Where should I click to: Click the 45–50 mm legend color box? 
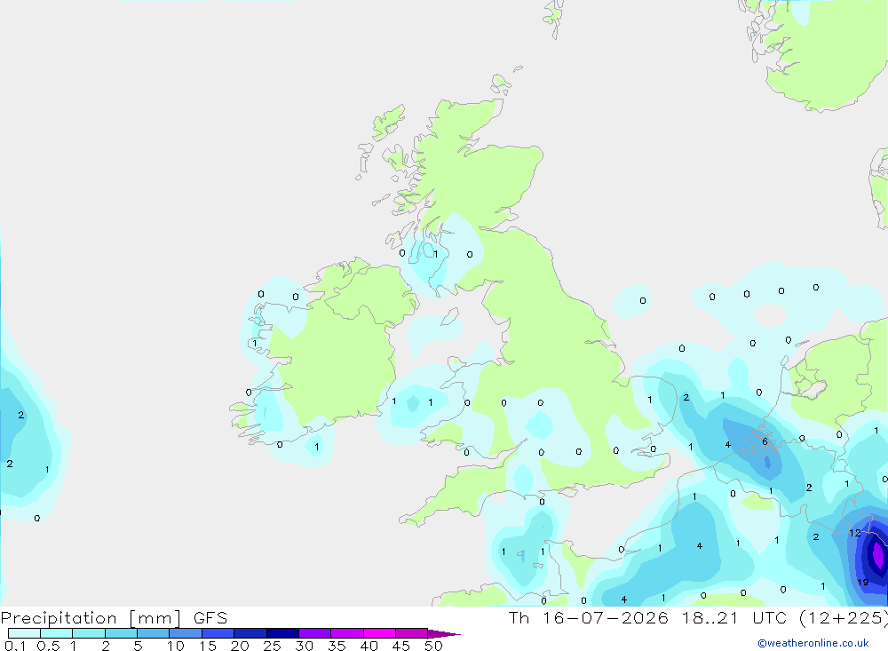(412, 633)
